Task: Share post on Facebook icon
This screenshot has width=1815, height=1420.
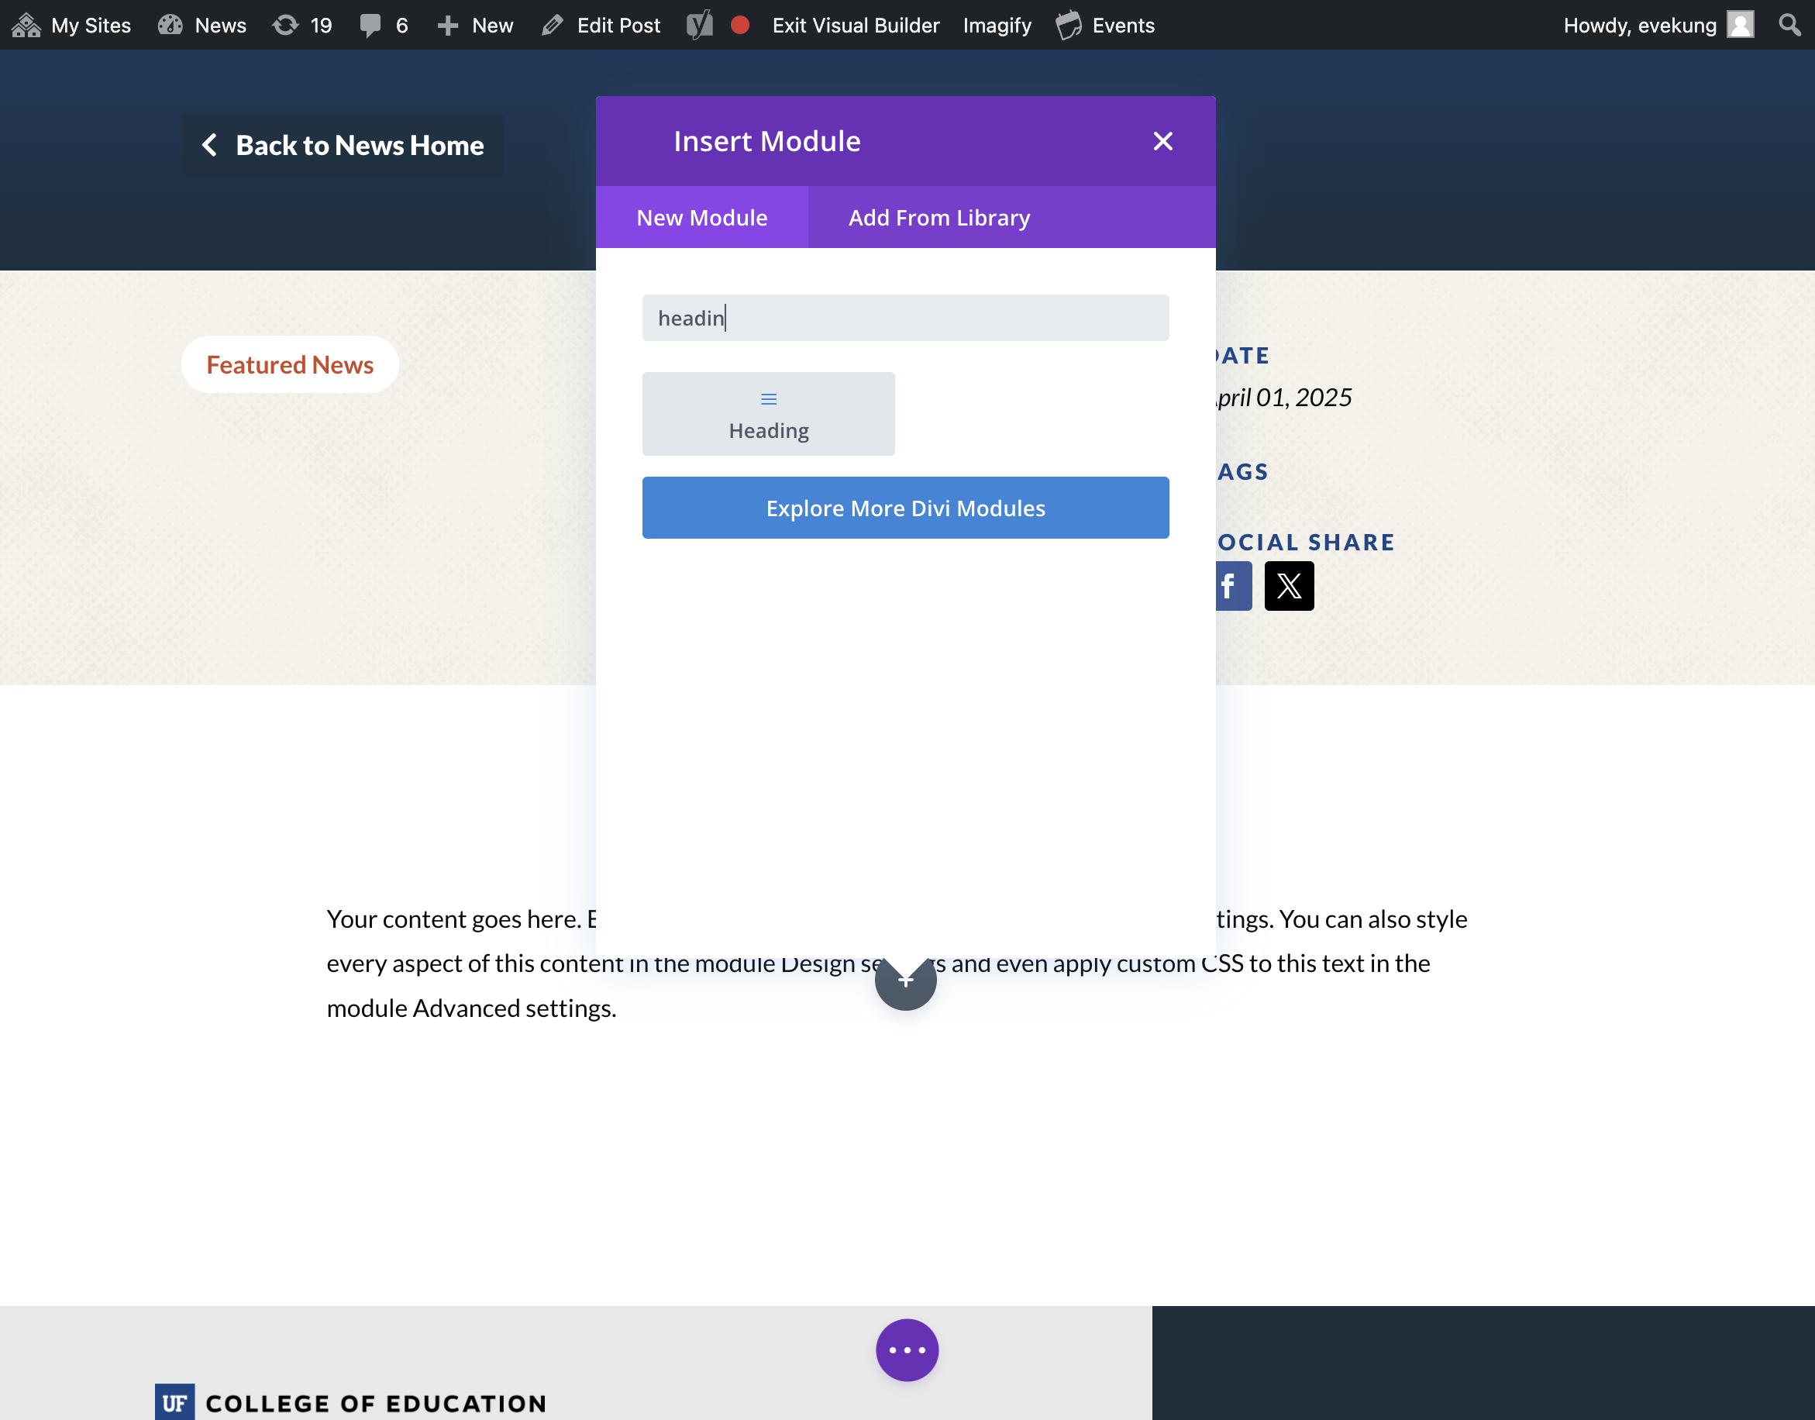Action: (1233, 586)
